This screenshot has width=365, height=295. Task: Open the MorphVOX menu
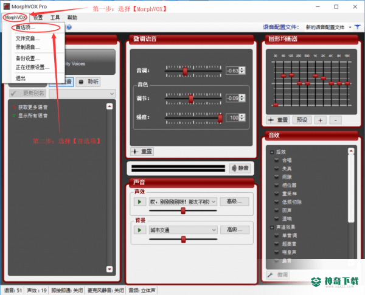click(15, 18)
